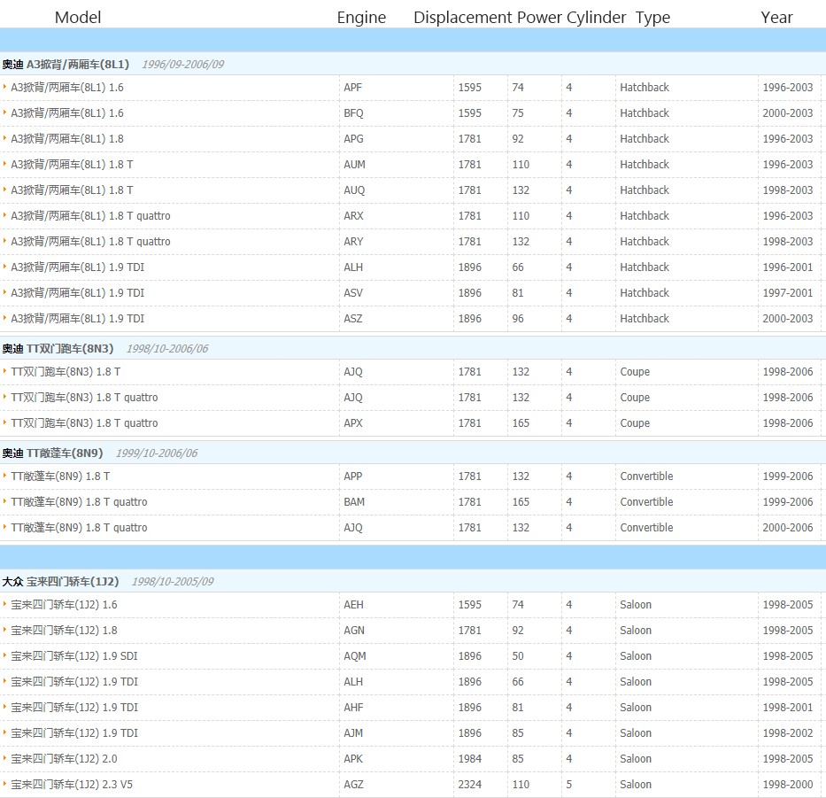
Task: Open the 宝来四门轿车(1J2) 1.8 model link
Action: (x=65, y=631)
